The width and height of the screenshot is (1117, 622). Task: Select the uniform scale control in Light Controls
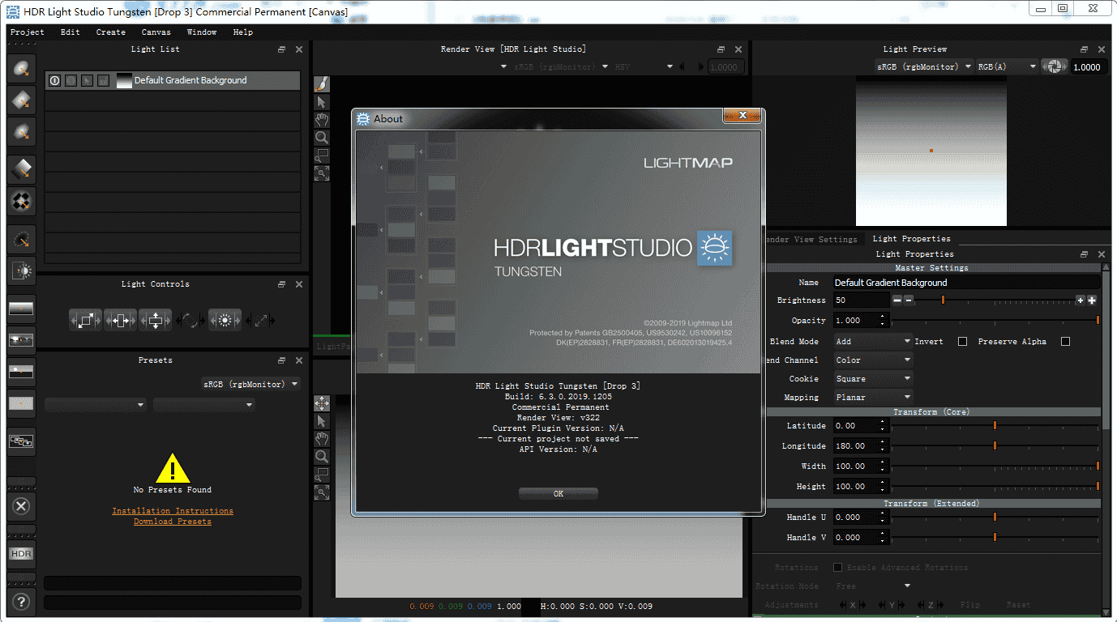point(85,320)
